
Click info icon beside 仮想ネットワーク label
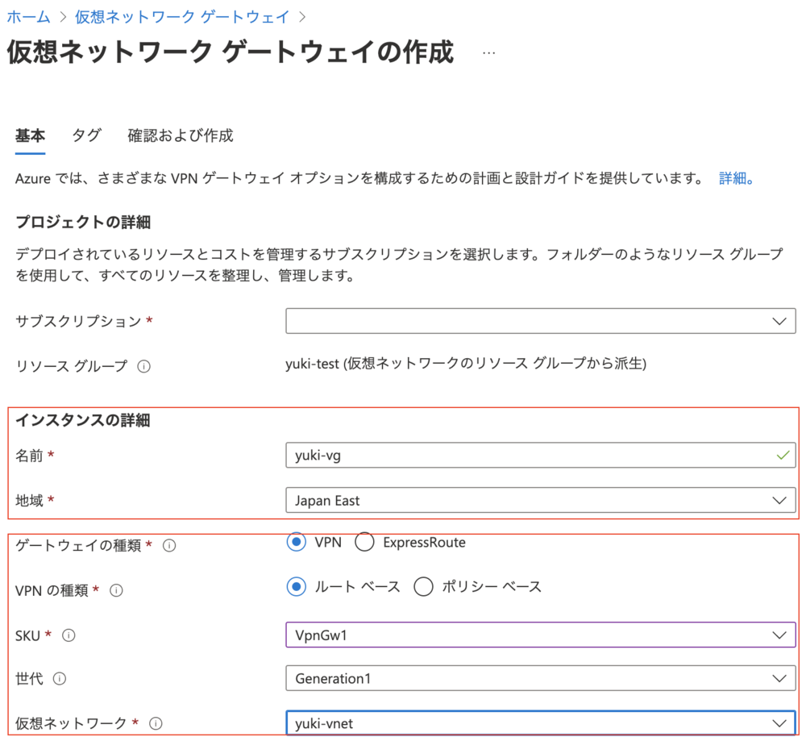coord(156,723)
